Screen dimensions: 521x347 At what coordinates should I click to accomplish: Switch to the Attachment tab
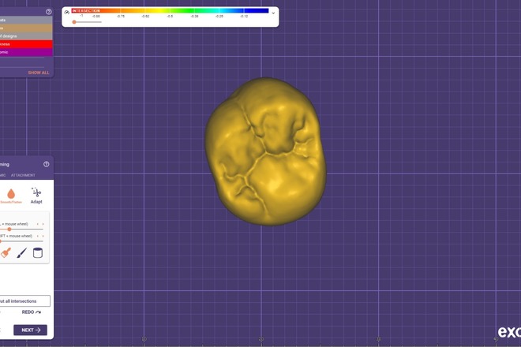pyautogui.click(x=23, y=175)
